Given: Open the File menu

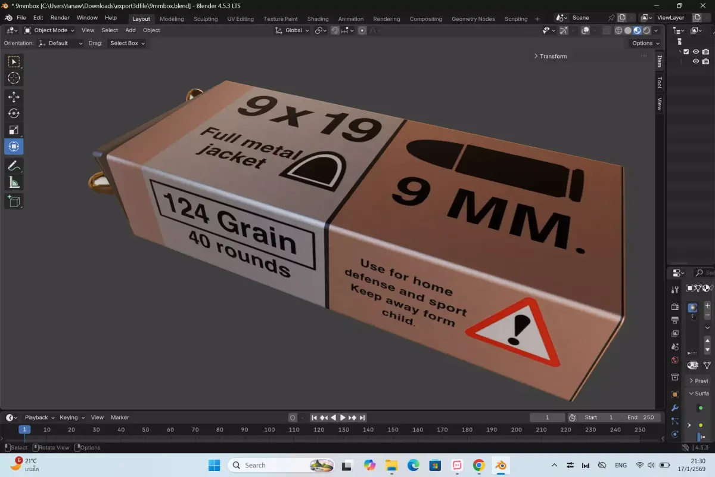Looking at the screenshot, I should click(21, 18).
